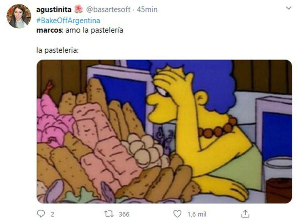300x223 pixels.
Task: Click the reply count of 2
Action: click(x=52, y=214)
